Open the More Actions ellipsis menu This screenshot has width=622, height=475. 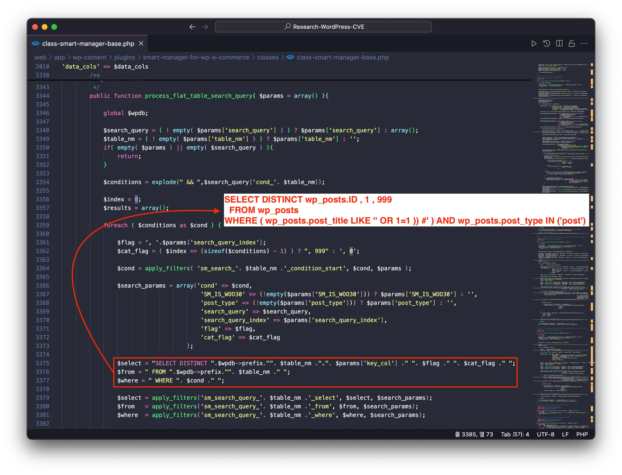tap(584, 44)
